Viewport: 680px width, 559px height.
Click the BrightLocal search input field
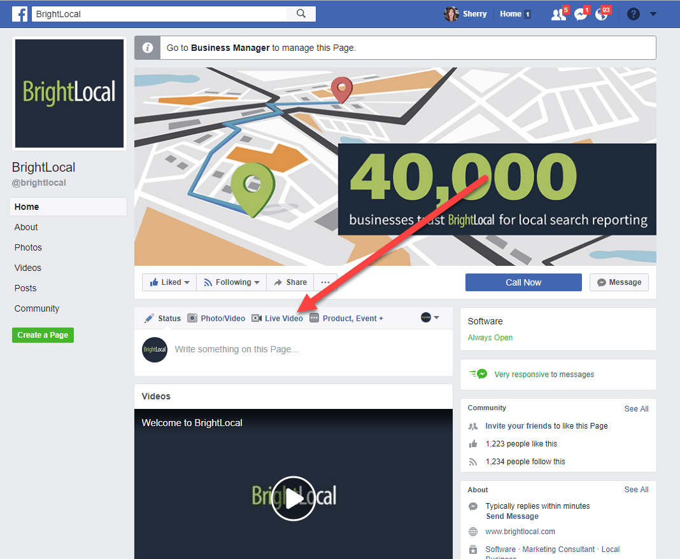tap(159, 14)
